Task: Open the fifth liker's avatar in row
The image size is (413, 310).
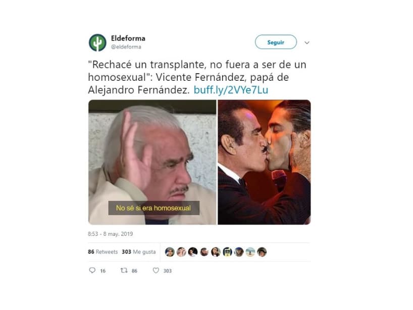Action: point(216,252)
